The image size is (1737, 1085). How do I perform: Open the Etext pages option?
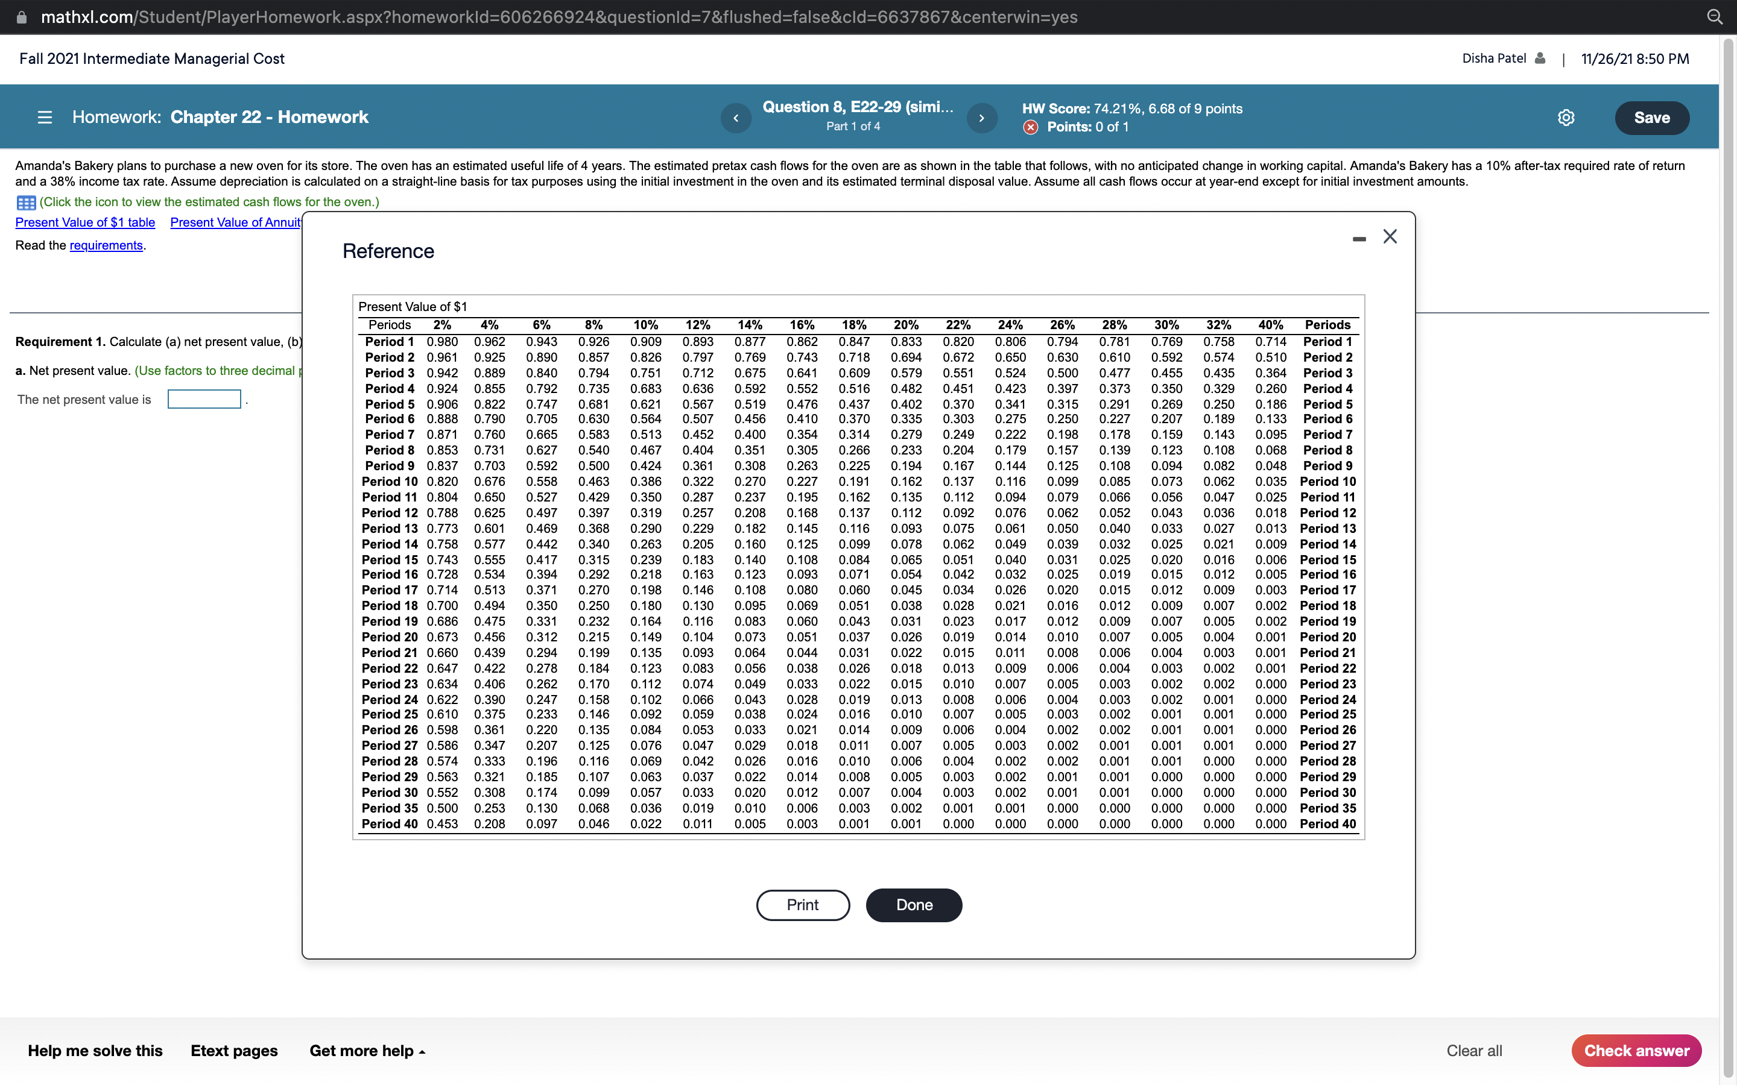(234, 1051)
